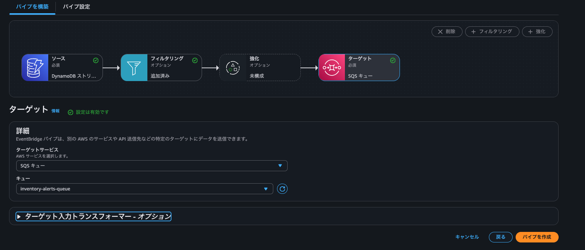Click the キャンセル link
Viewport: 585px width, 250px height.
[x=467, y=237]
